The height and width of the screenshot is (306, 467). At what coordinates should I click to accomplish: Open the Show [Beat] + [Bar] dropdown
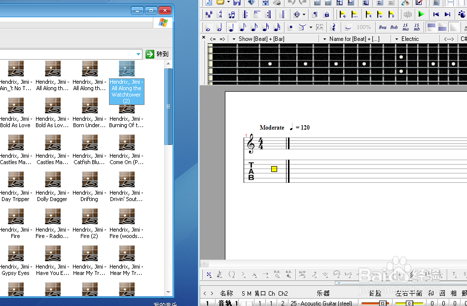click(x=234, y=39)
